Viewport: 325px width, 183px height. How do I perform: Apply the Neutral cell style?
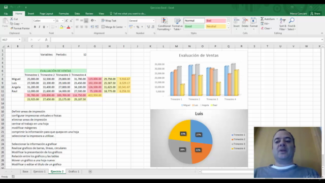pyautogui.click(x=215, y=26)
